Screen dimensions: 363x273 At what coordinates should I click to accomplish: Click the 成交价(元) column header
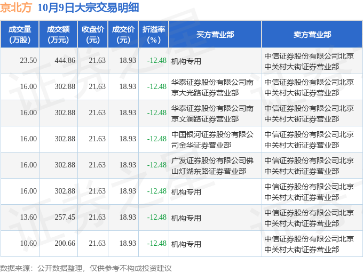coord(123,34)
